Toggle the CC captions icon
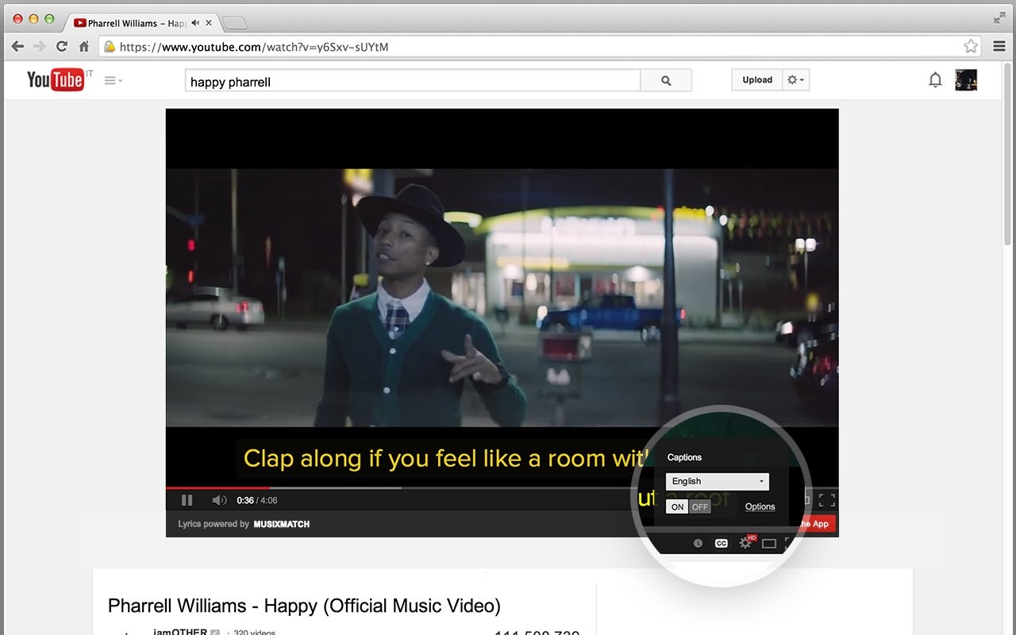The image size is (1016, 635). tap(721, 544)
